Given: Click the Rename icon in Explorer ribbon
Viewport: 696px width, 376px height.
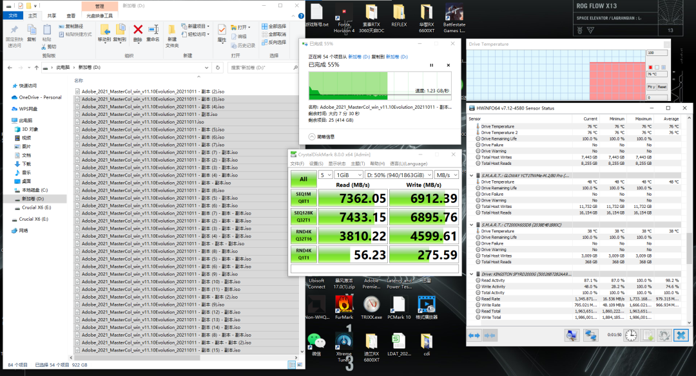Looking at the screenshot, I should coord(153,30).
